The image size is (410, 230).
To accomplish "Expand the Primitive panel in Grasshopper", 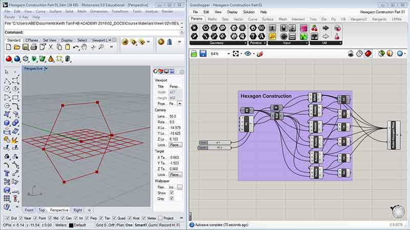I will click(264, 43).
